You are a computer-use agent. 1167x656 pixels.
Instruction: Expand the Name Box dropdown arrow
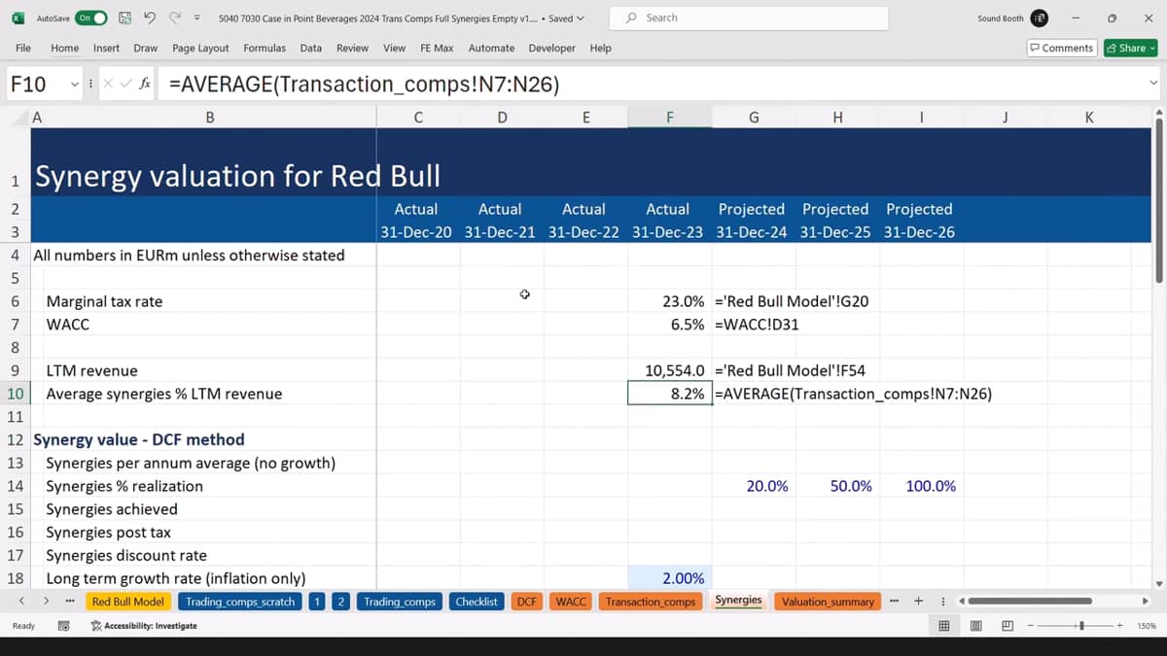[x=74, y=85]
